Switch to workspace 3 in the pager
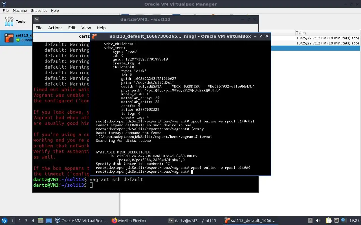Screen dimensions: 361x225 tap(26, 221)
